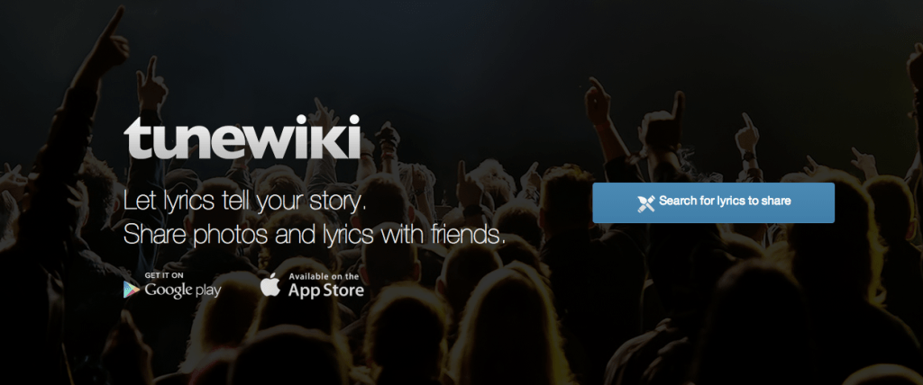
Task: Open the Apple App Store badge
Action: pyautogui.click(x=311, y=286)
